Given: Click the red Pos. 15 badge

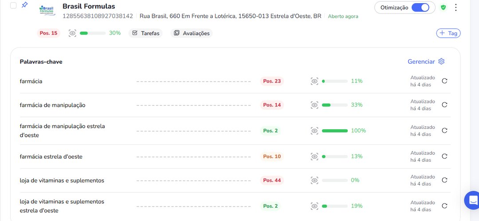Looking at the screenshot, I should pos(48,33).
